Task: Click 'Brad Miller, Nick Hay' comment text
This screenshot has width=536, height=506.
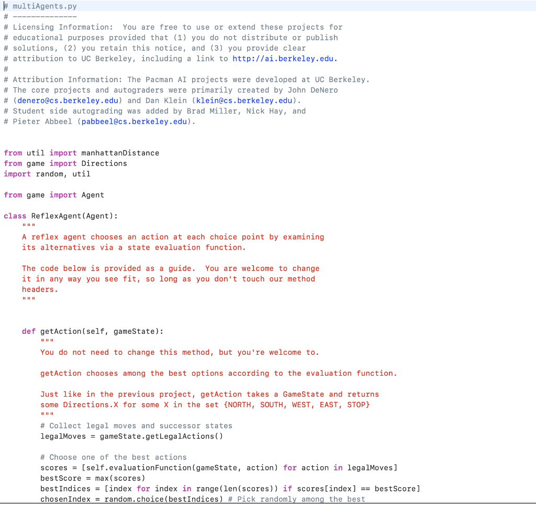Action: pyautogui.click(x=235, y=111)
